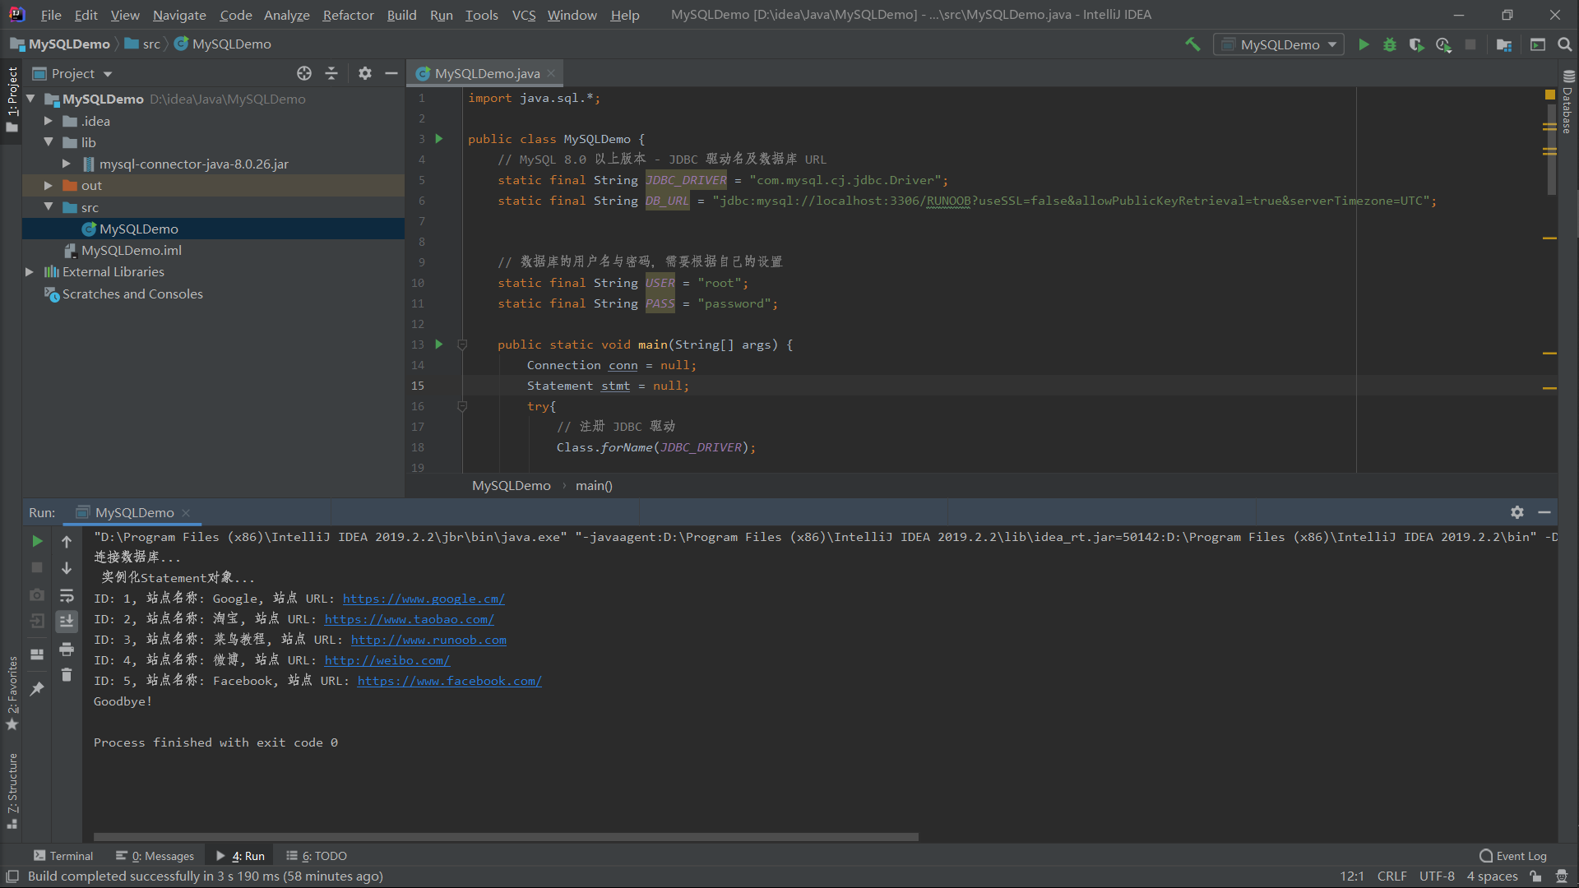Print the console output
This screenshot has width=1579, height=888.
(x=67, y=650)
